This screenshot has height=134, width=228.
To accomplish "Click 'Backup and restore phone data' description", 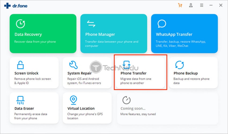I will coord(191,81).
